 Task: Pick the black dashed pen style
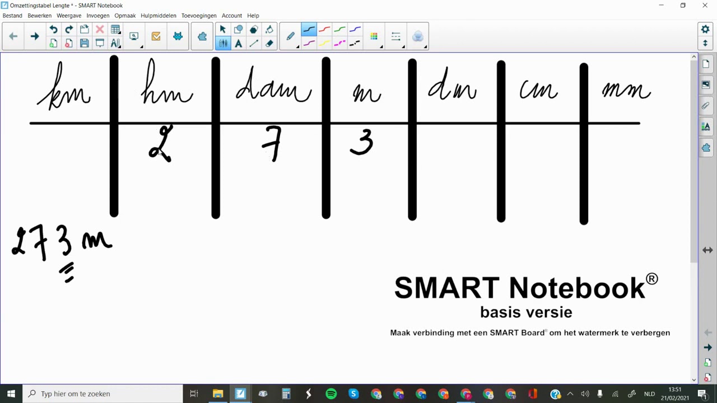(x=355, y=43)
